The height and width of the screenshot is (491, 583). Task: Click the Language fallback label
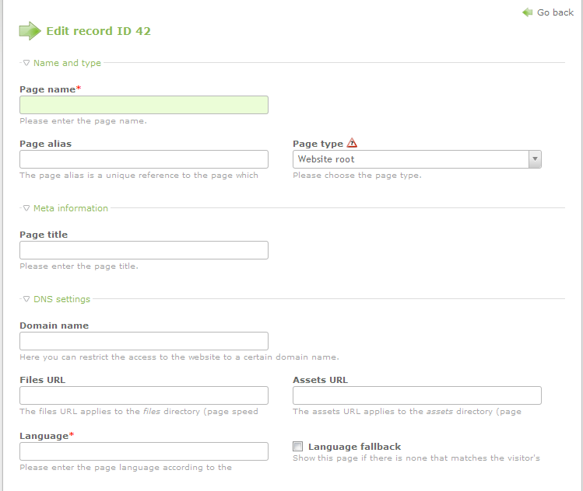(x=354, y=447)
